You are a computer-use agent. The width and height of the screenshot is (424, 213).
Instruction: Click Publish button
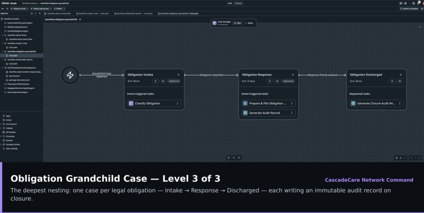coord(58,8)
